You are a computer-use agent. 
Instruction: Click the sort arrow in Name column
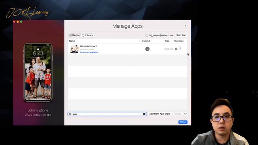pyautogui.click(x=139, y=41)
